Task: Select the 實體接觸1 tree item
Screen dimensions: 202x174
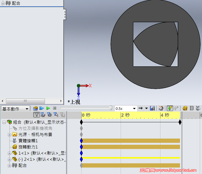Action: (x=28, y=141)
